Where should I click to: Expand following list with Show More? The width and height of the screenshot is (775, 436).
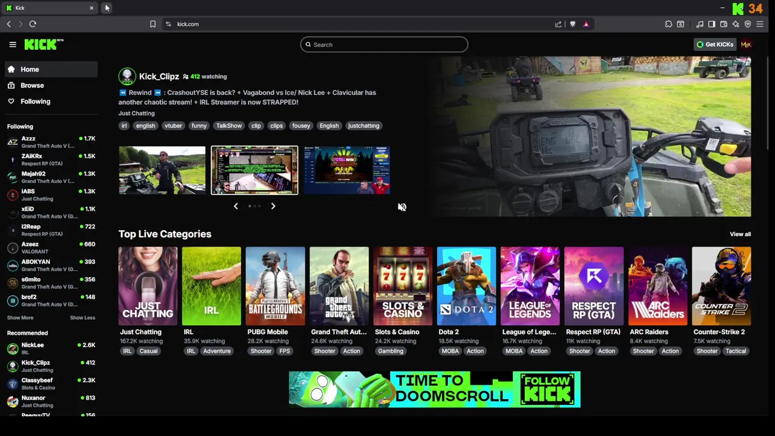click(x=20, y=318)
